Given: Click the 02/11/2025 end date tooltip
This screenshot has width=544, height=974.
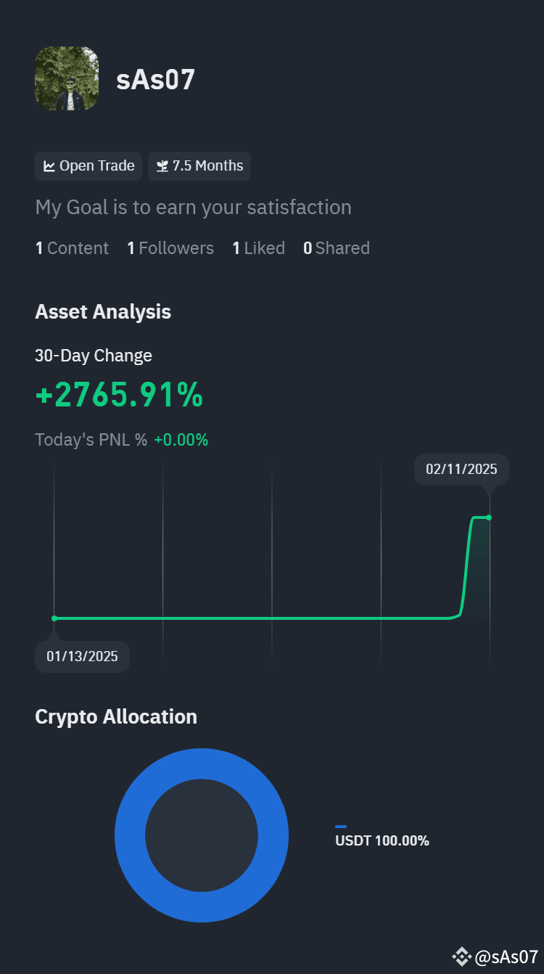Looking at the screenshot, I should [x=461, y=469].
